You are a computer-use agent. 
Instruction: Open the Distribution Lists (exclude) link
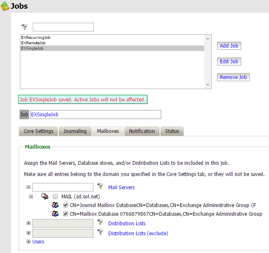coord(138,233)
